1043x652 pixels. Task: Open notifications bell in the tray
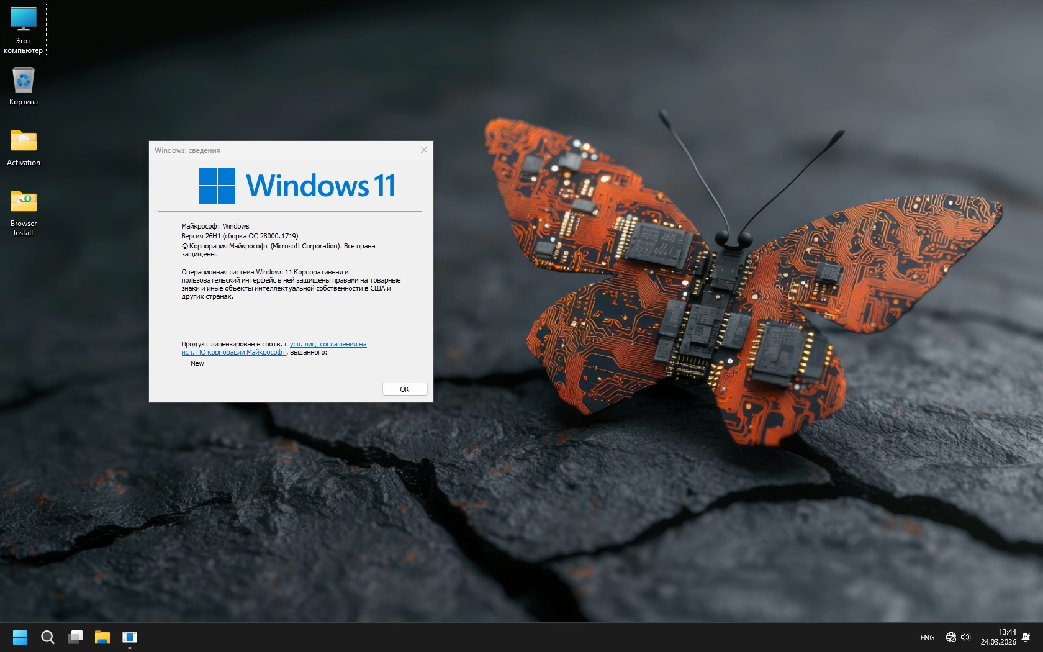[1026, 637]
